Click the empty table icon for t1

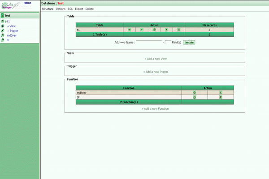point(178,30)
